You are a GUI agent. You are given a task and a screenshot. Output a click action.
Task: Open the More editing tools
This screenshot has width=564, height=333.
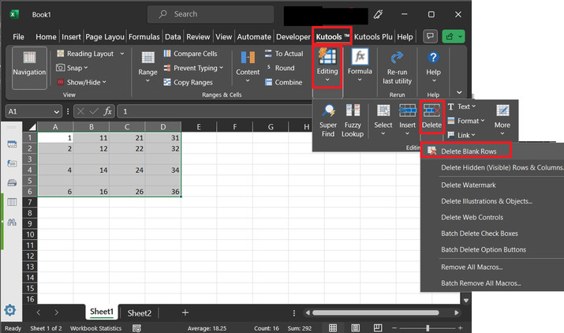pyautogui.click(x=502, y=119)
